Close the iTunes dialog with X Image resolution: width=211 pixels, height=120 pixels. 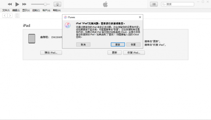(140, 17)
